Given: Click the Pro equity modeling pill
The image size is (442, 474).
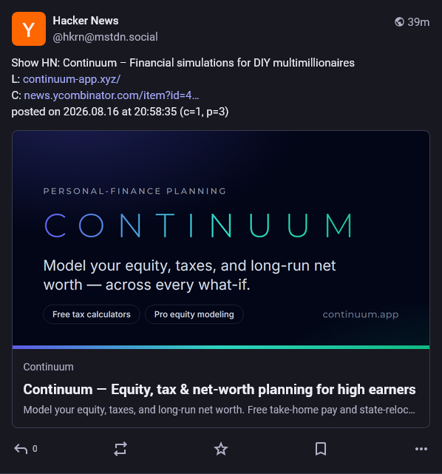Looking at the screenshot, I should pyautogui.click(x=194, y=314).
